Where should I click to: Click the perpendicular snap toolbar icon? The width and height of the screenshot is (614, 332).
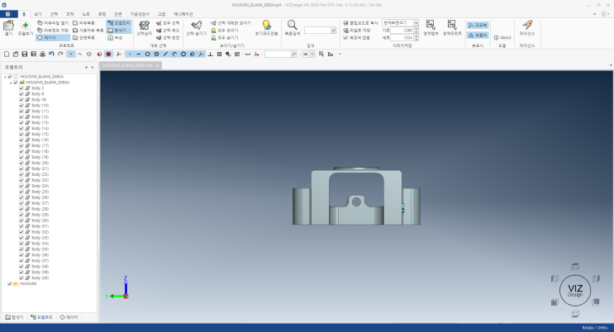210,54
